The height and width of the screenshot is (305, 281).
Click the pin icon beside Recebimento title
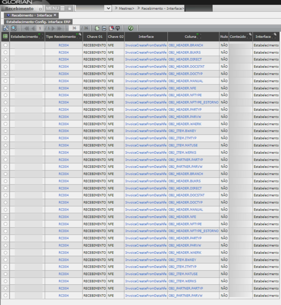pos(40,9)
